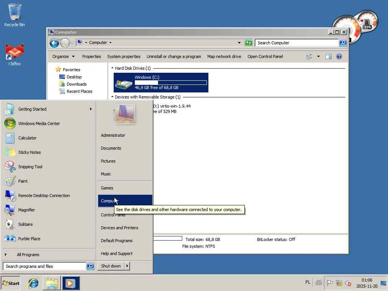Expand All Programs list
388x291 pixels.
28,255
